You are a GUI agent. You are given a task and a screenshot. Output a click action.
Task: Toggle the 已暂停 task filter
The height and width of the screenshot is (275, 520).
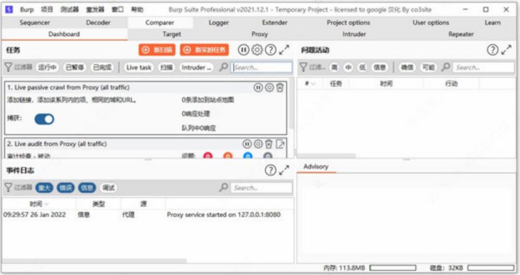pyautogui.click(x=75, y=67)
